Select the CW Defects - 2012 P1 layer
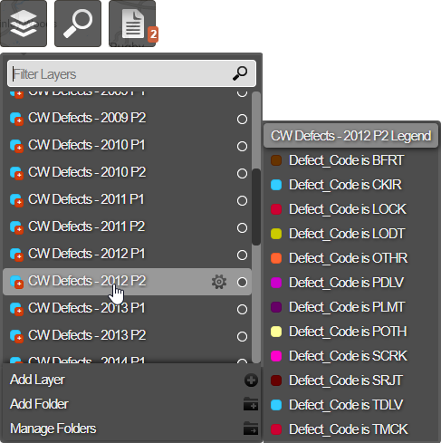This screenshot has height=443, width=441. (87, 254)
